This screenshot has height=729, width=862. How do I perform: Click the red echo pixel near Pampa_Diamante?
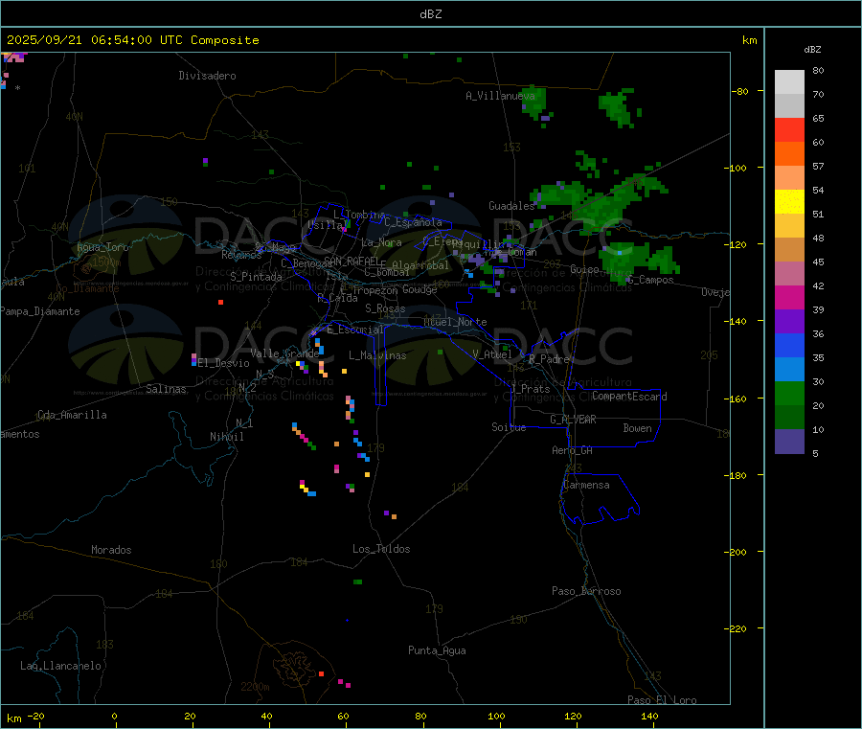coord(220,303)
